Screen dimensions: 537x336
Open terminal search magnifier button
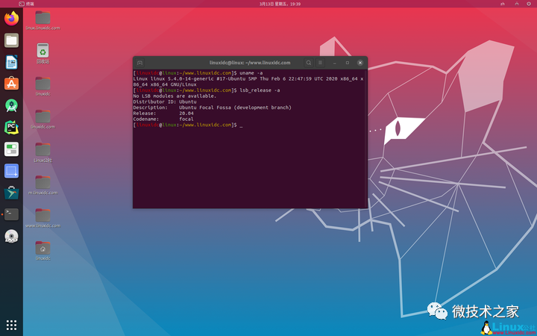(x=309, y=63)
